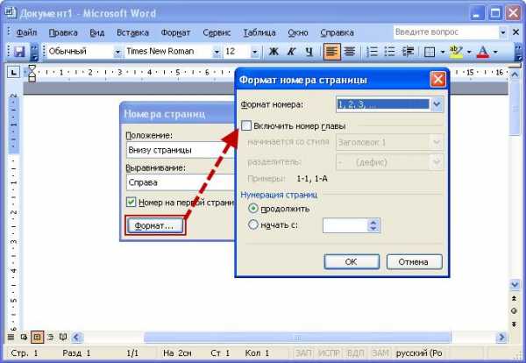Apply outside border to the selection
Viewport: 526px width, 363px height.
430,52
